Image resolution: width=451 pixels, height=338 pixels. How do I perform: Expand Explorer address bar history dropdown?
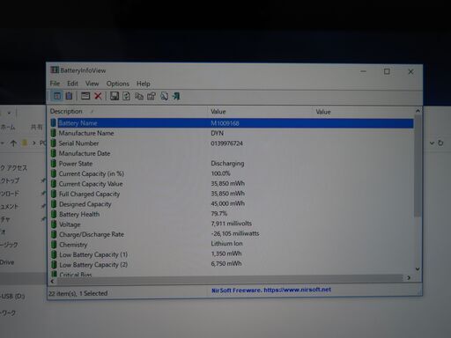[x=432, y=143]
